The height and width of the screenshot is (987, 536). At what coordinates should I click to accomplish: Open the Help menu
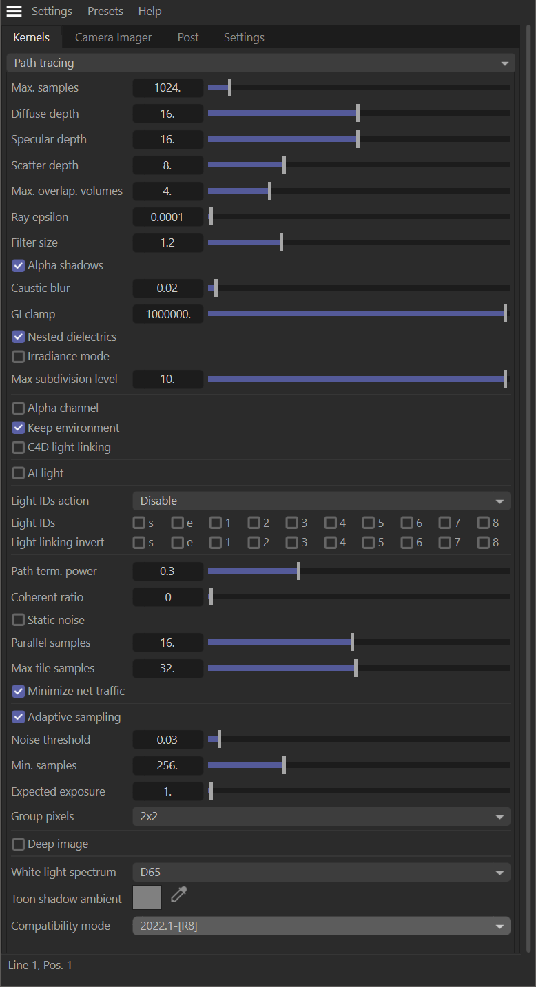click(x=150, y=12)
